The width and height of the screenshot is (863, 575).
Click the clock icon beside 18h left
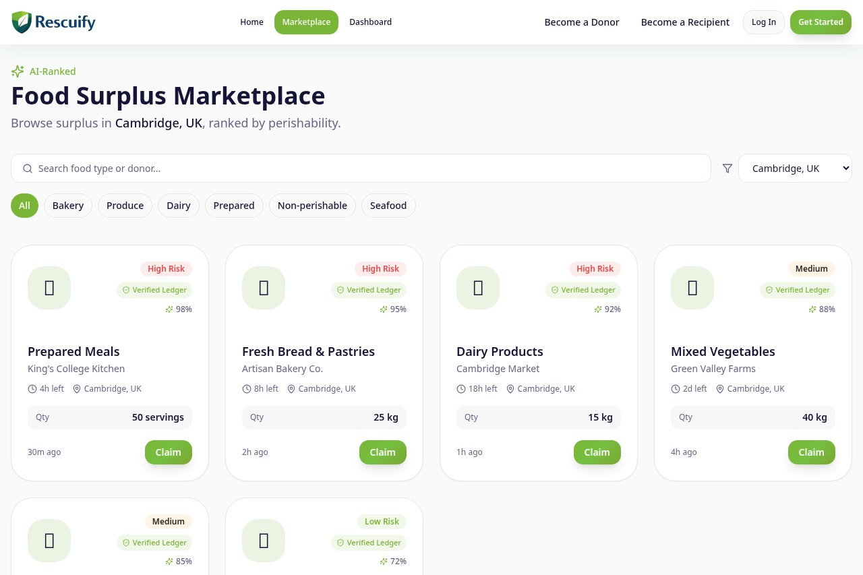pyautogui.click(x=461, y=389)
